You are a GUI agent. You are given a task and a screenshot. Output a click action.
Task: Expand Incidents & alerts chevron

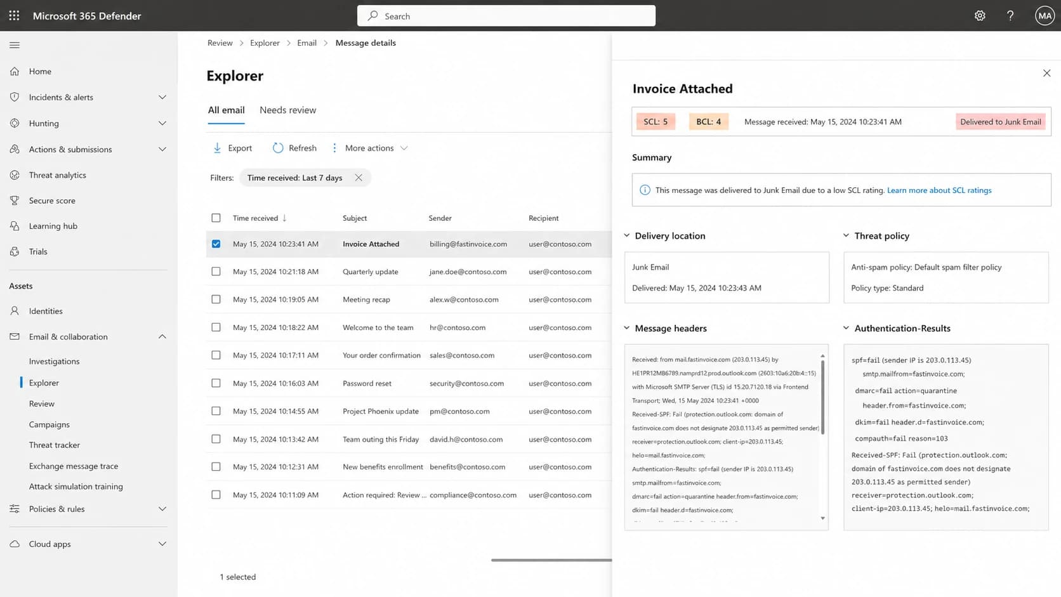(x=162, y=97)
